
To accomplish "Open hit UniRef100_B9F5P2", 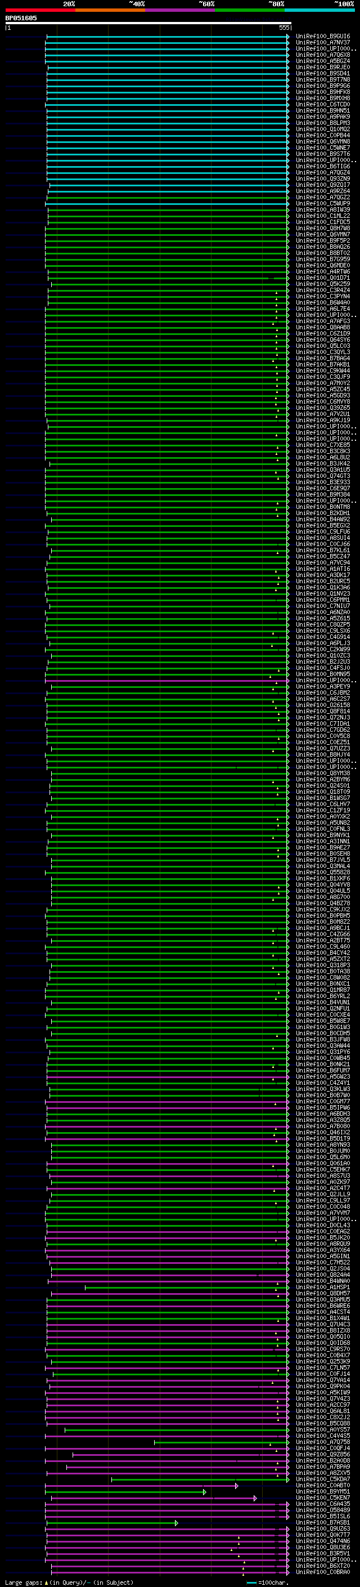I will click(x=323, y=241).
